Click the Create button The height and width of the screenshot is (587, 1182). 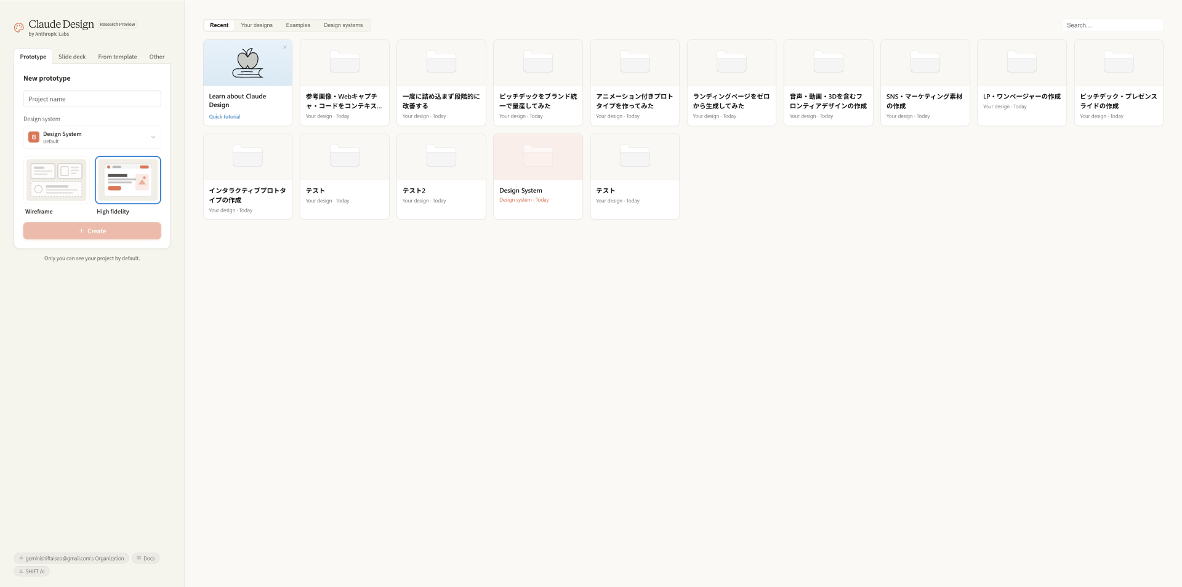point(92,231)
